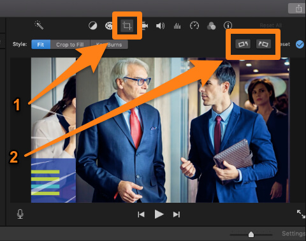Open the volume speaker icon
This screenshot has width=306, height=241.
(x=160, y=26)
